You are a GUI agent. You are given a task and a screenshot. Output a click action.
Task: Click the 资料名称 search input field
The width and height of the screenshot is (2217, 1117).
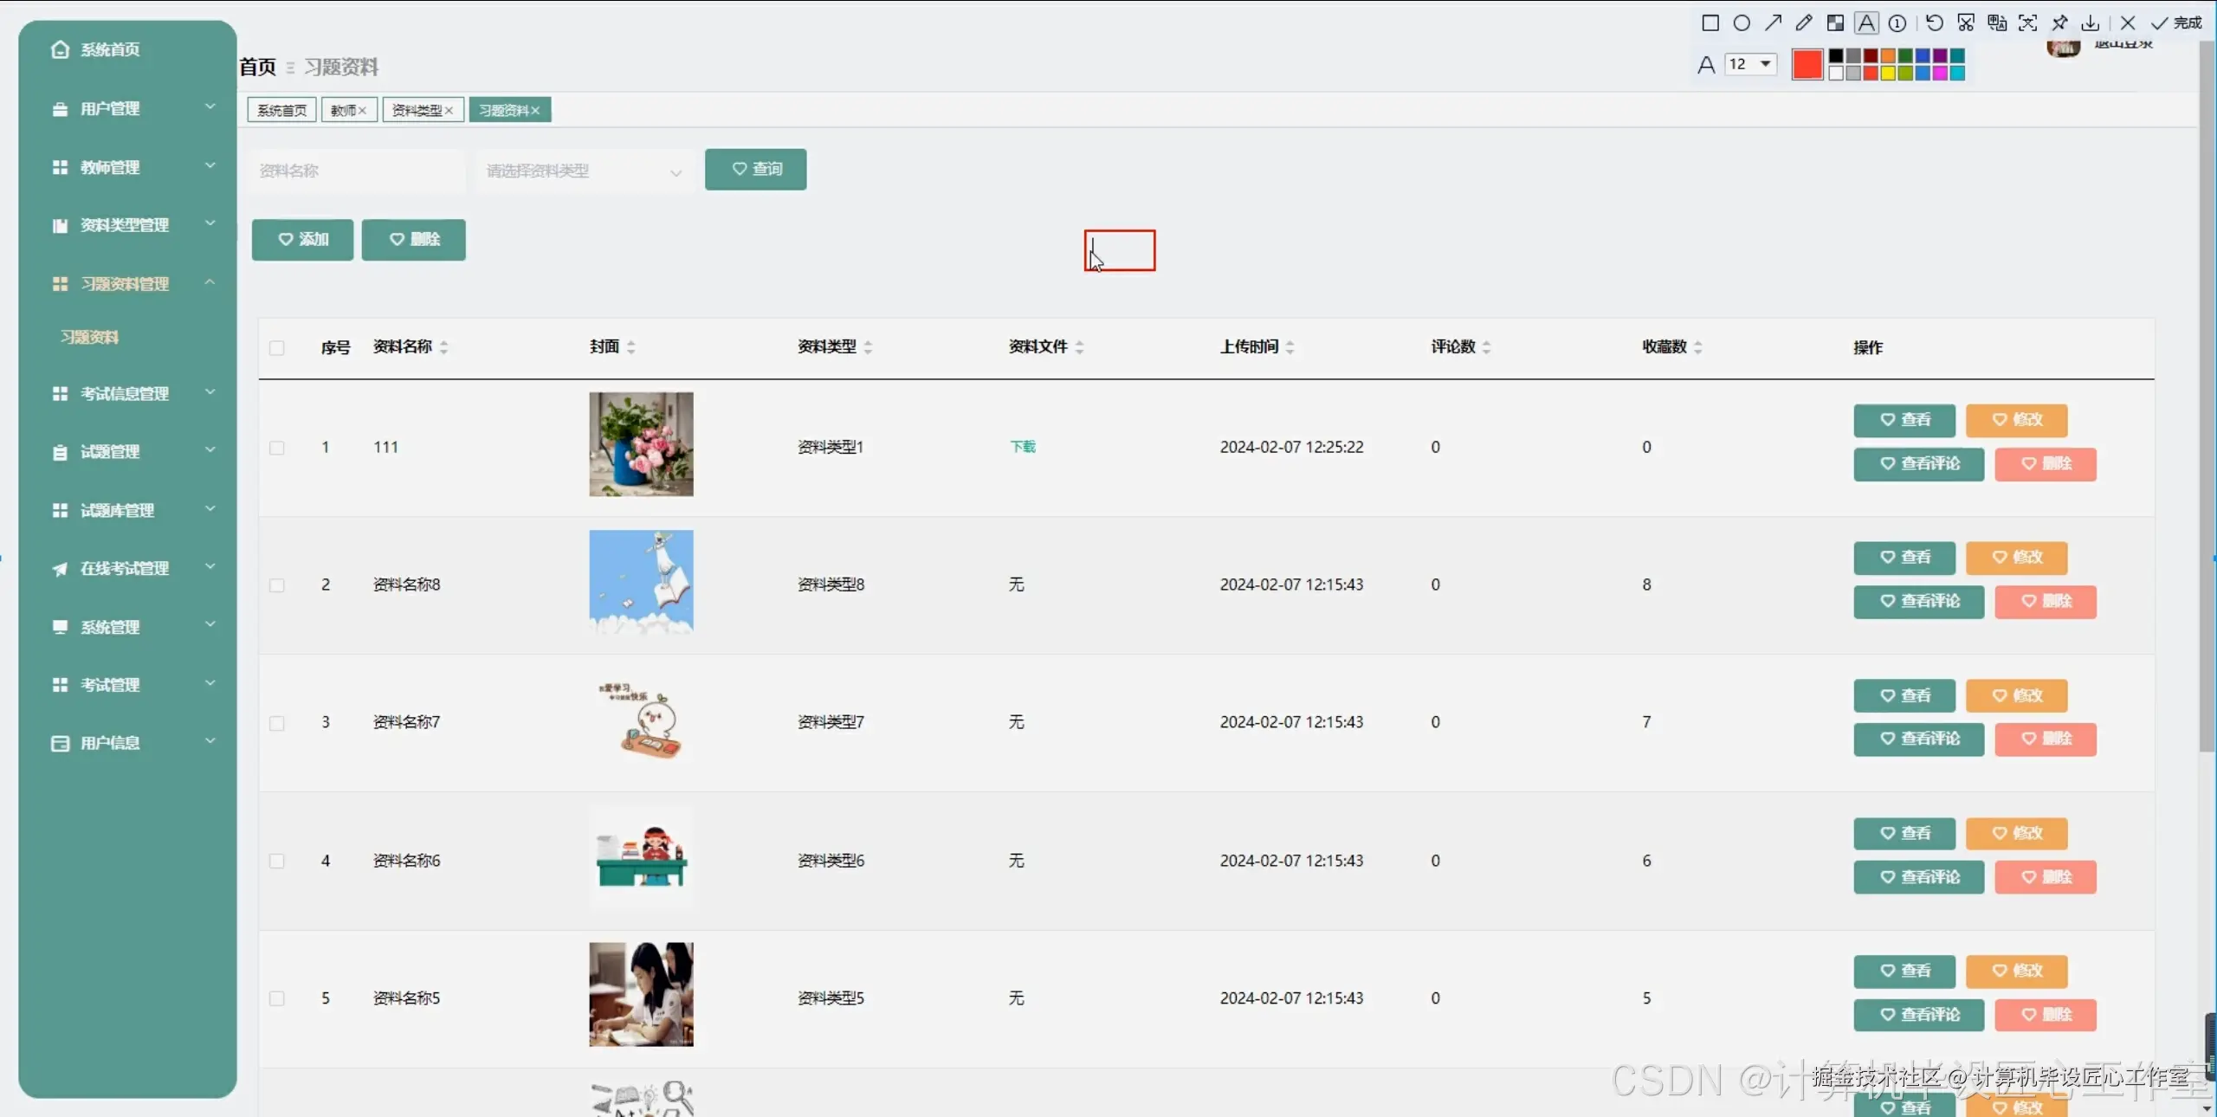pos(355,171)
